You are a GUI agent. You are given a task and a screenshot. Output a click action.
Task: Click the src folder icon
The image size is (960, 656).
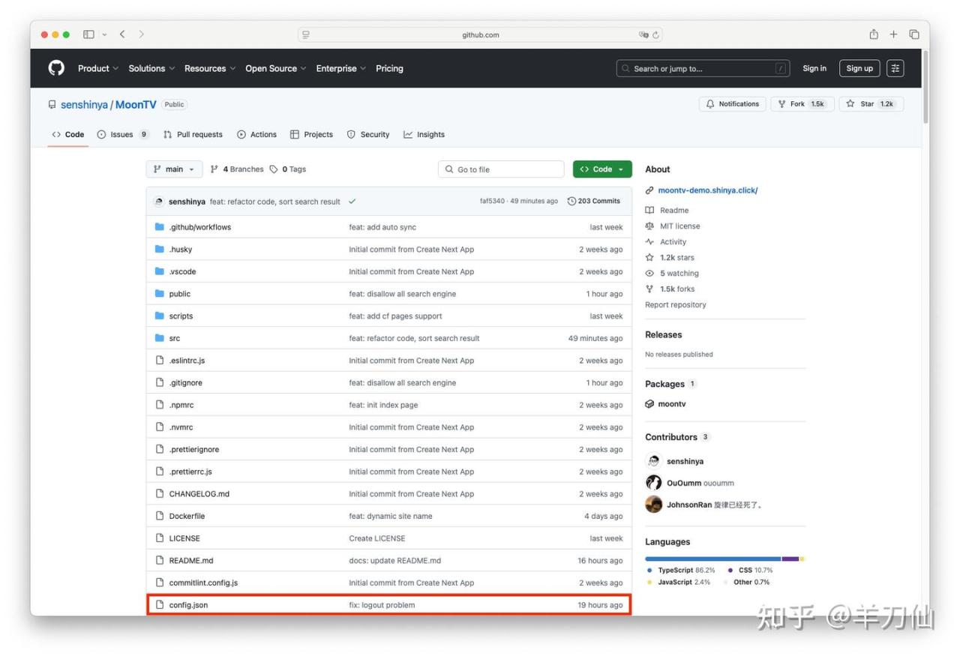click(159, 338)
